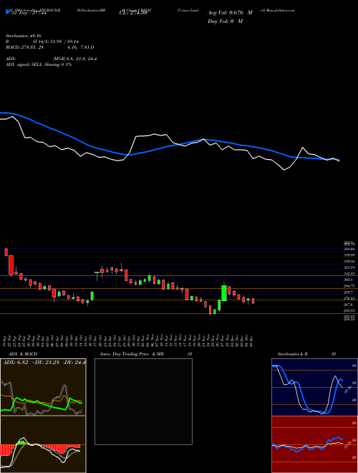Select the '(MGR) 6.8, 21.3, 24.4' values
The image size is (358, 473).
74,59
